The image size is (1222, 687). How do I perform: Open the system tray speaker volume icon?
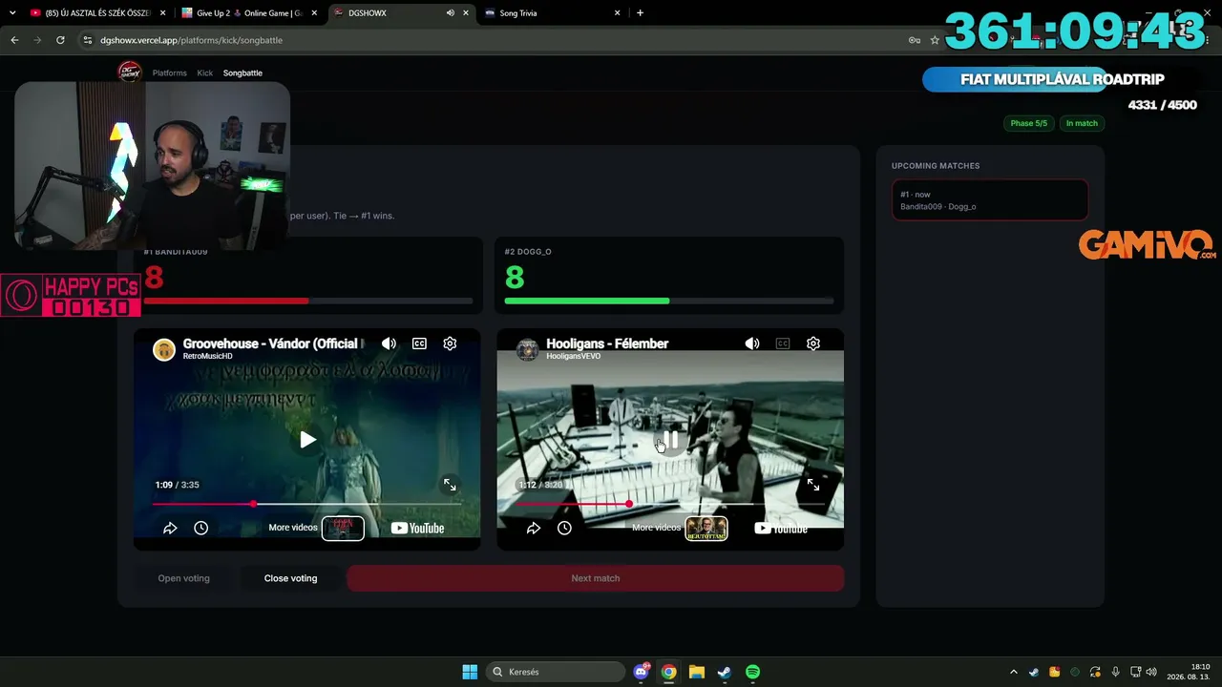pos(1150,672)
